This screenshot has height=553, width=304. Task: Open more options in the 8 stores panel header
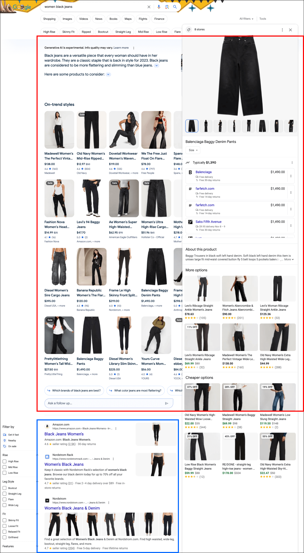tap(282, 30)
